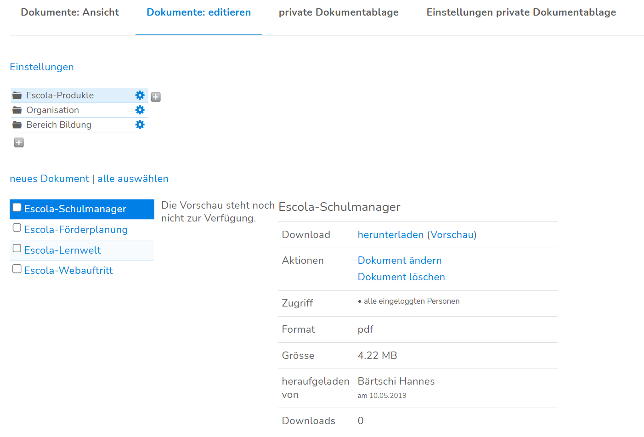Click the 'alle eingeloggten Personen' access entry
The height and width of the screenshot is (437, 644).
pyautogui.click(x=412, y=301)
